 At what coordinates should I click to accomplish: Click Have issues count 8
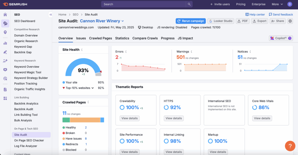click(86, 138)
